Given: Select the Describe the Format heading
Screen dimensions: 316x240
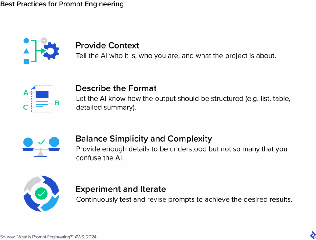Looking at the screenshot, I should (x=116, y=88).
